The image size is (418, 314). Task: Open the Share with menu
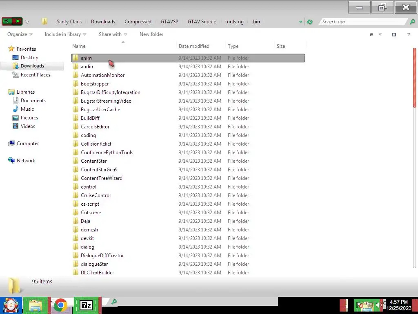point(113,34)
